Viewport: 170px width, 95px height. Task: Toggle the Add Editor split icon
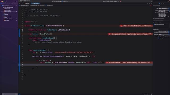pos(152,3)
